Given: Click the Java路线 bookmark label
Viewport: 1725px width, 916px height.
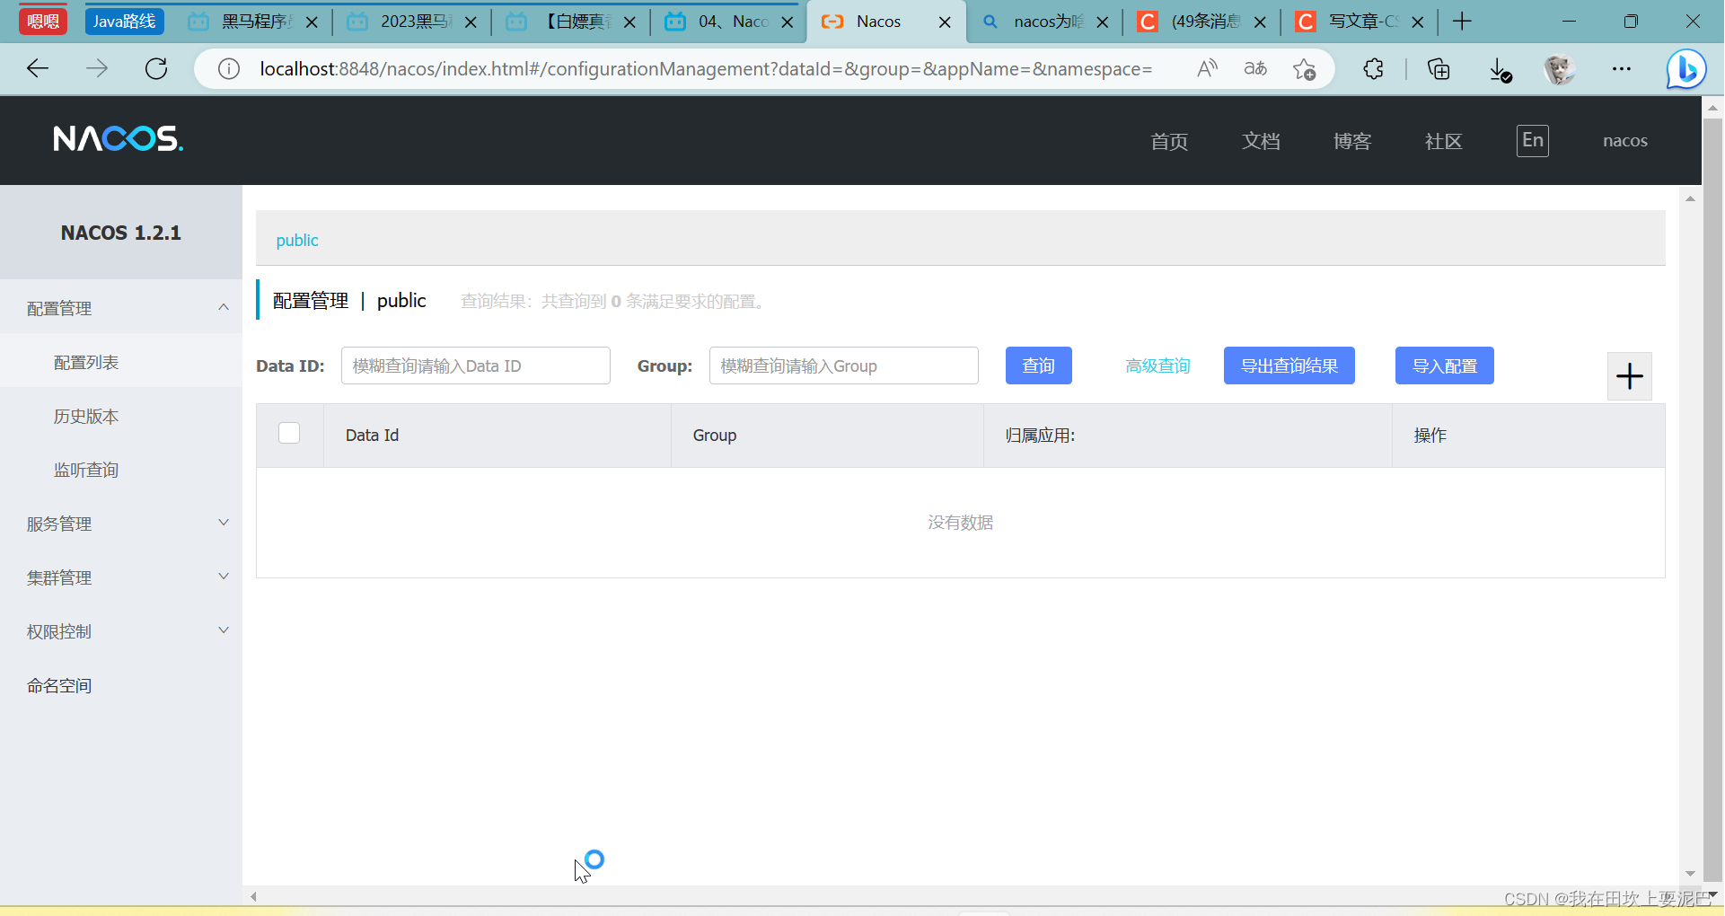Looking at the screenshot, I should [124, 22].
